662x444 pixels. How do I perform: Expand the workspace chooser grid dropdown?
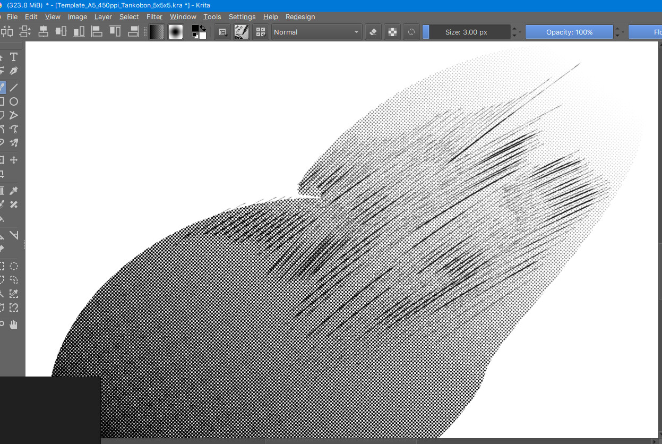[x=260, y=32]
